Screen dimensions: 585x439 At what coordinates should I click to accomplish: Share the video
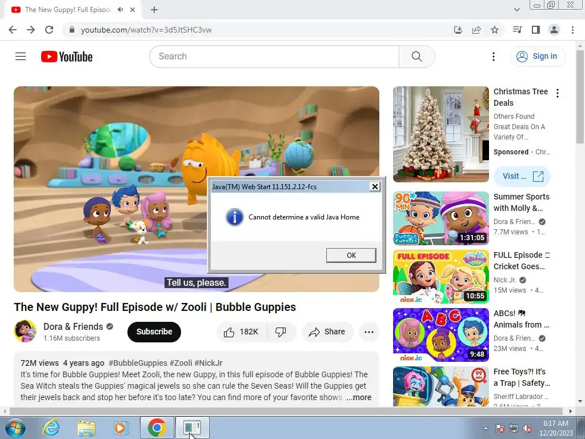[327, 332]
